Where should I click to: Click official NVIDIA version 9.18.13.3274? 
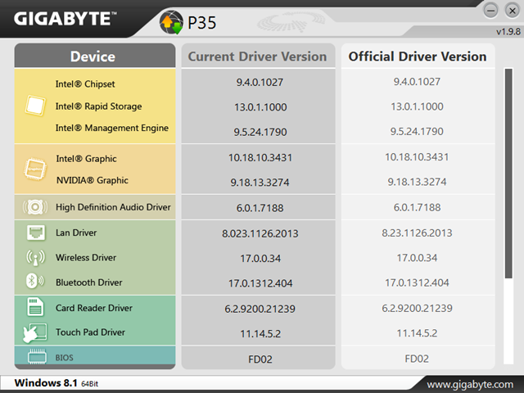(x=417, y=182)
